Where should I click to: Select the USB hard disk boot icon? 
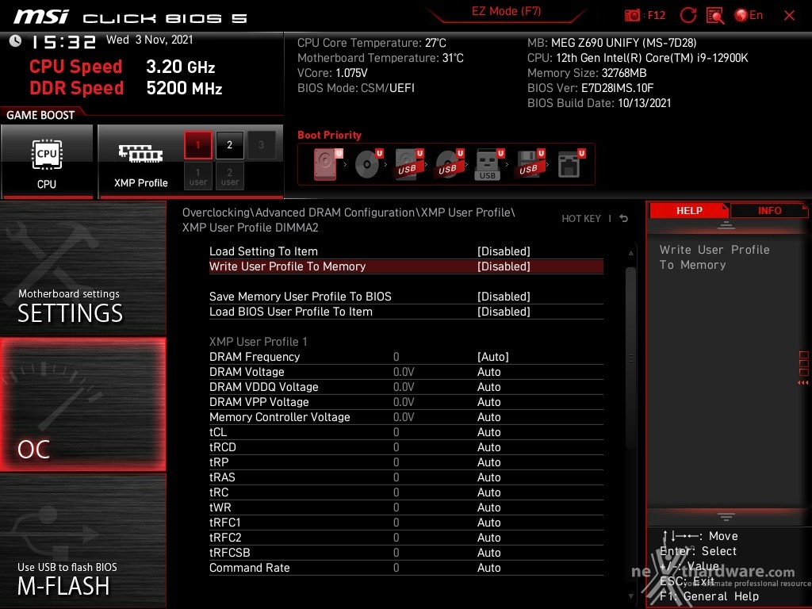[x=409, y=164]
